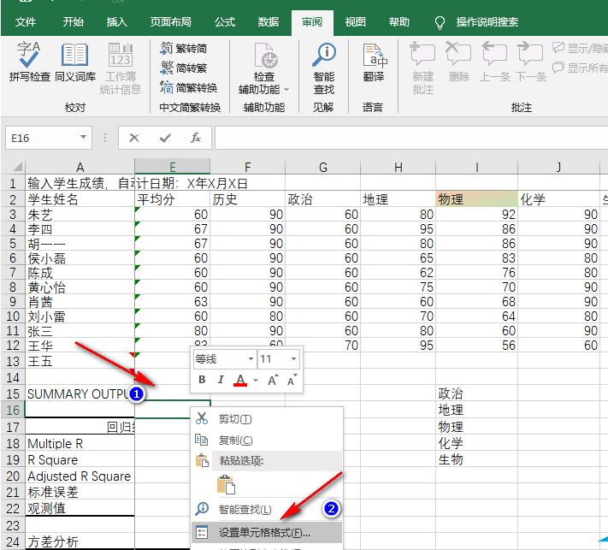Switch to the 插入 tab

pyautogui.click(x=116, y=22)
